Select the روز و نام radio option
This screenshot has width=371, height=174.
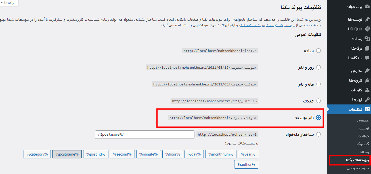click(x=318, y=67)
